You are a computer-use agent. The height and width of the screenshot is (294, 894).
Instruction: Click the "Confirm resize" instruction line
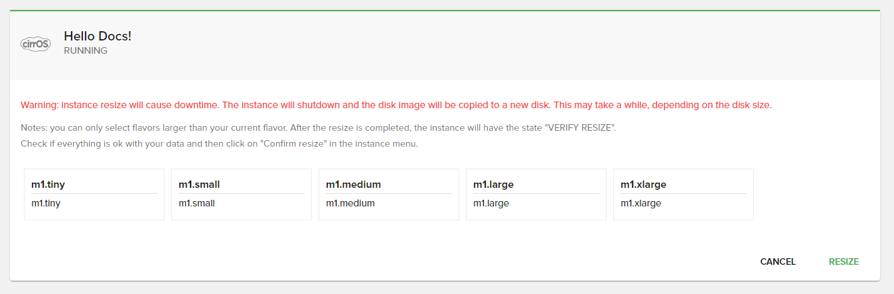(x=219, y=143)
